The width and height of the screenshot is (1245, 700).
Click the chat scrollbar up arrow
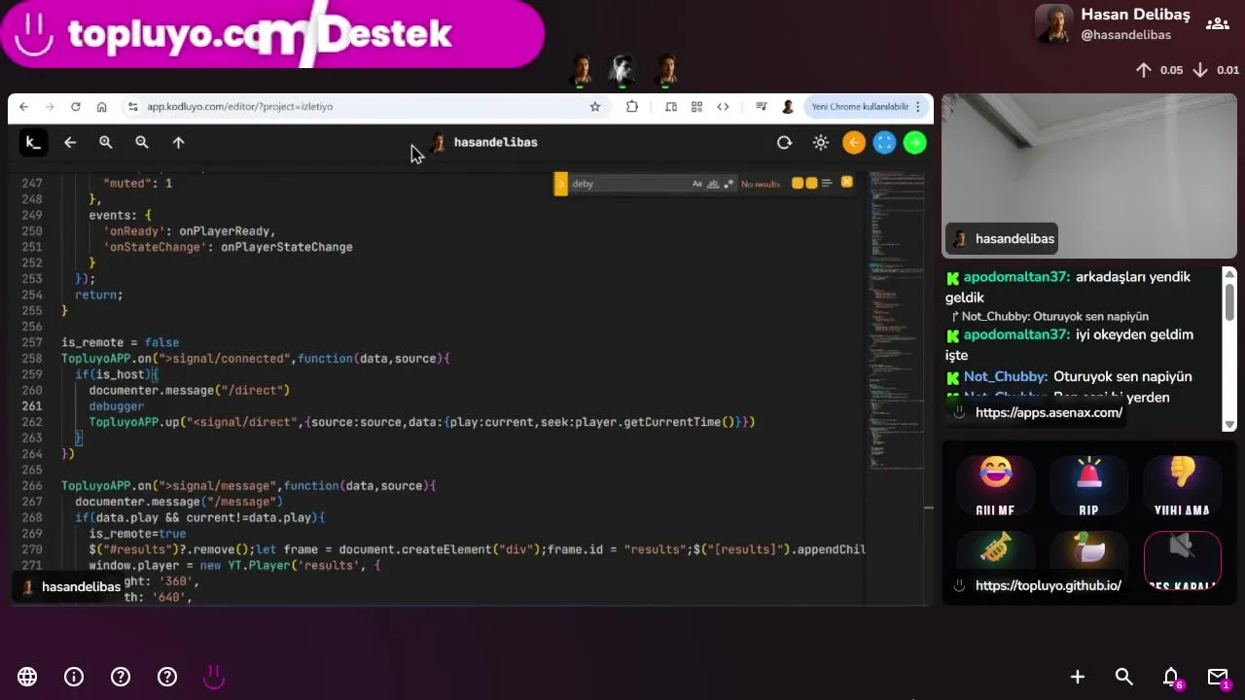[1229, 274]
